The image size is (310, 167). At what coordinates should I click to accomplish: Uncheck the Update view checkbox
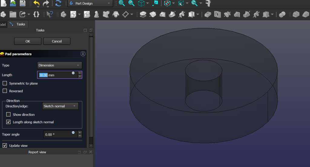click(x=5, y=146)
